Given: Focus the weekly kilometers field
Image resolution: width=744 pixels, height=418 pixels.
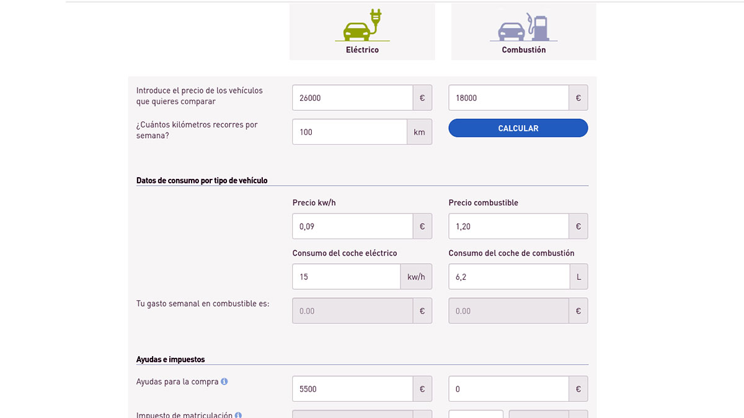Looking at the screenshot, I should tap(349, 132).
